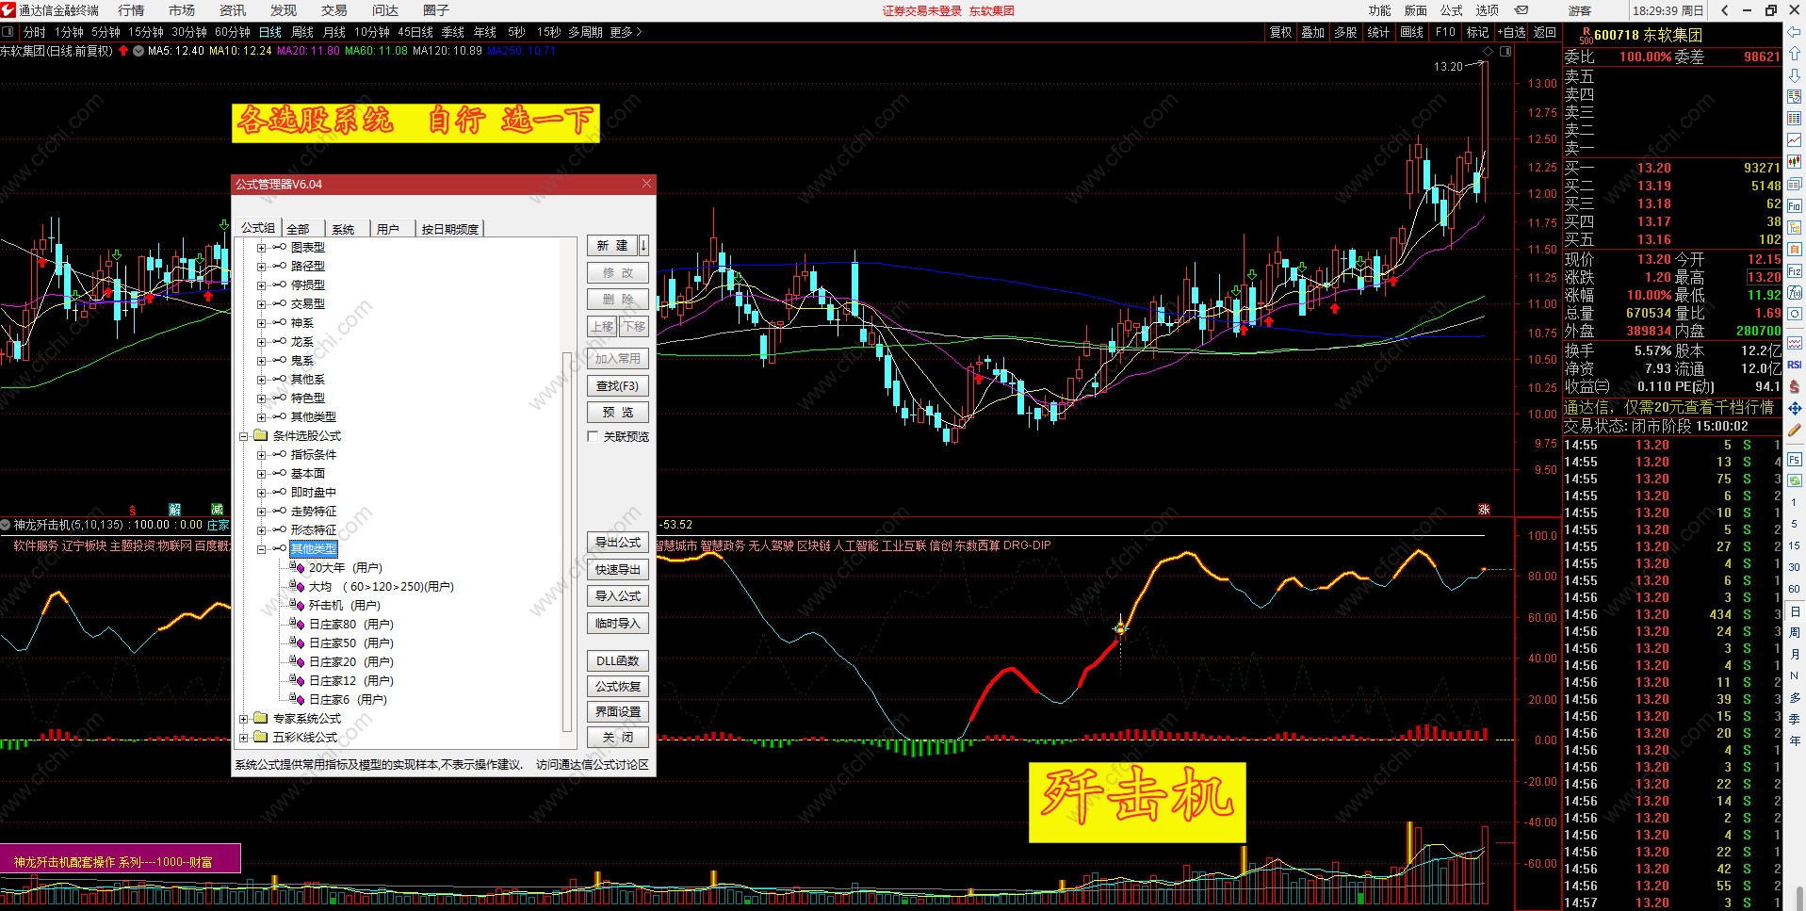Switch chart to 分时 view
Image resolution: width=1806 pixels, height=911 pixels.
click(x=35, y=32)
